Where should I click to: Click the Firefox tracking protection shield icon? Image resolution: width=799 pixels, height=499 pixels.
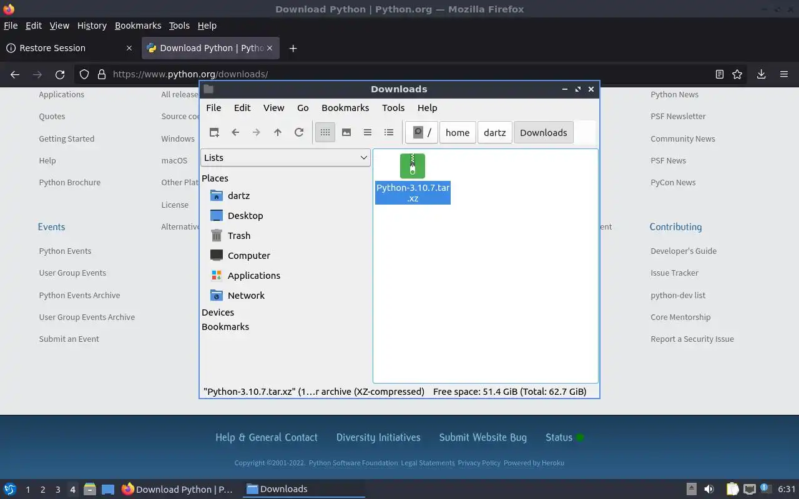click(84, 74)
